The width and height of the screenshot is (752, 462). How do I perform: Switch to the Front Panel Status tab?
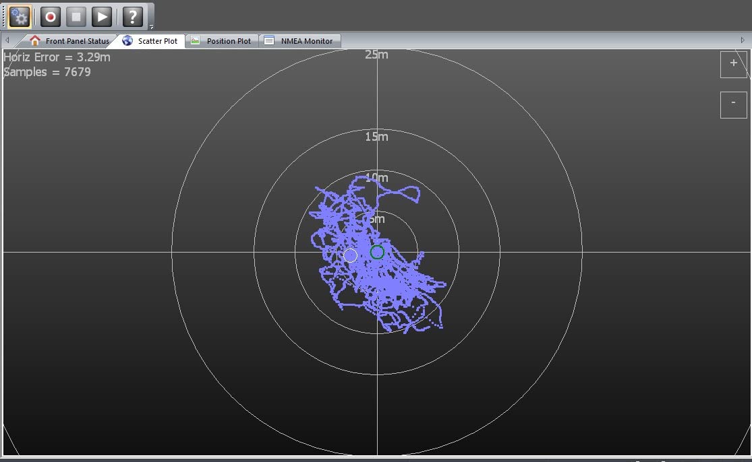pos(69,41)
